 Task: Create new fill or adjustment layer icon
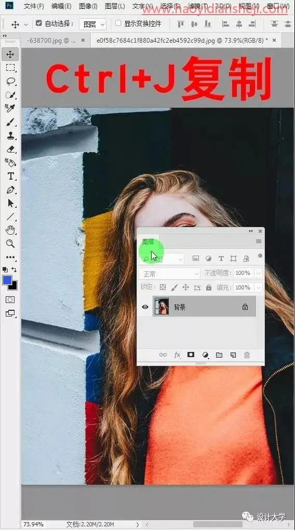[205, 355]
